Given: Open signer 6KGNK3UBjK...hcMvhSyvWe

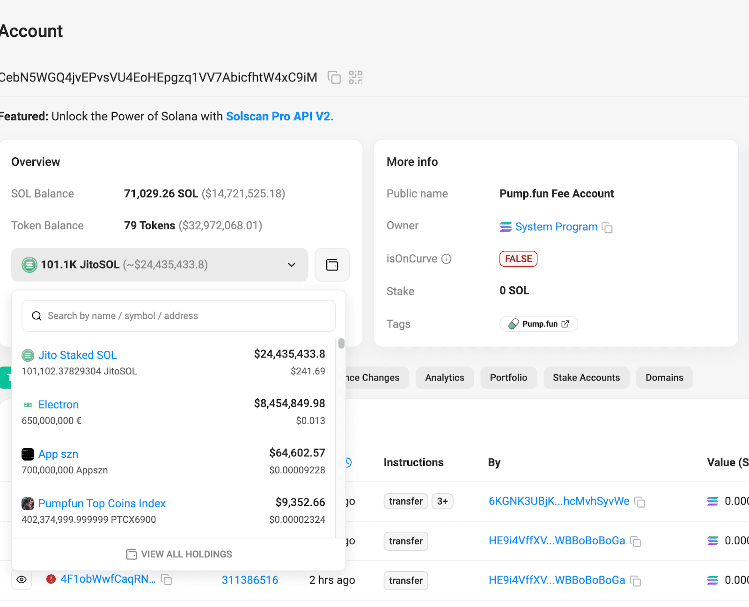Looking at the screenshot, I should pos(559,501).
